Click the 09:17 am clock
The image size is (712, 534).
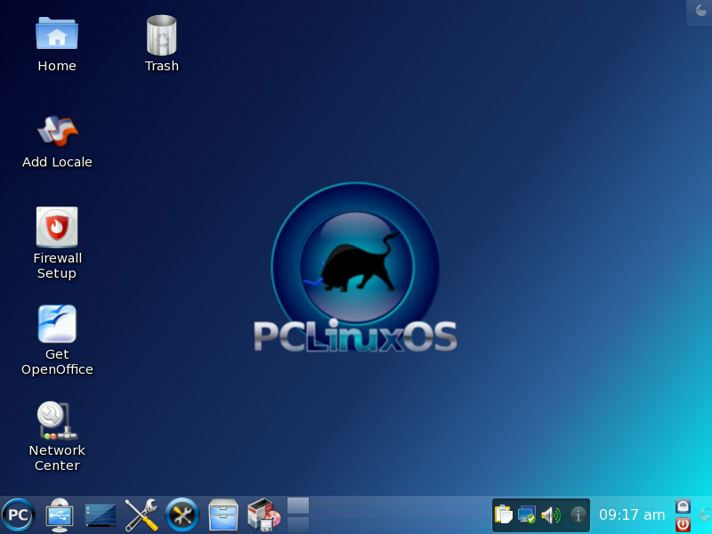[x=631, y=514]
